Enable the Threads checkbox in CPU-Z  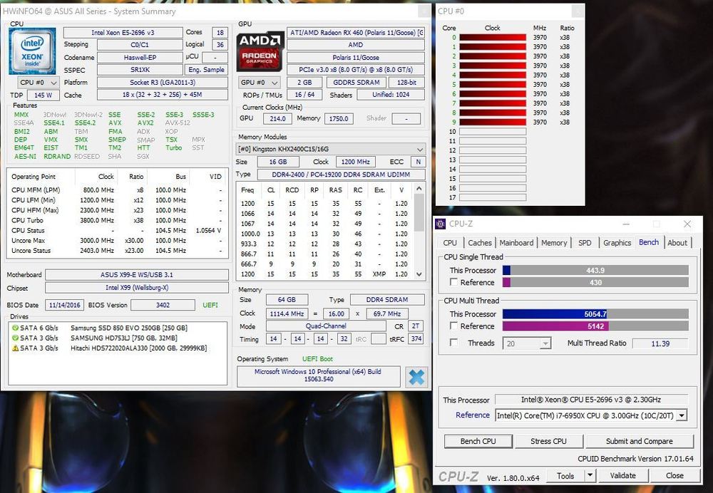[x=453, y=343]
